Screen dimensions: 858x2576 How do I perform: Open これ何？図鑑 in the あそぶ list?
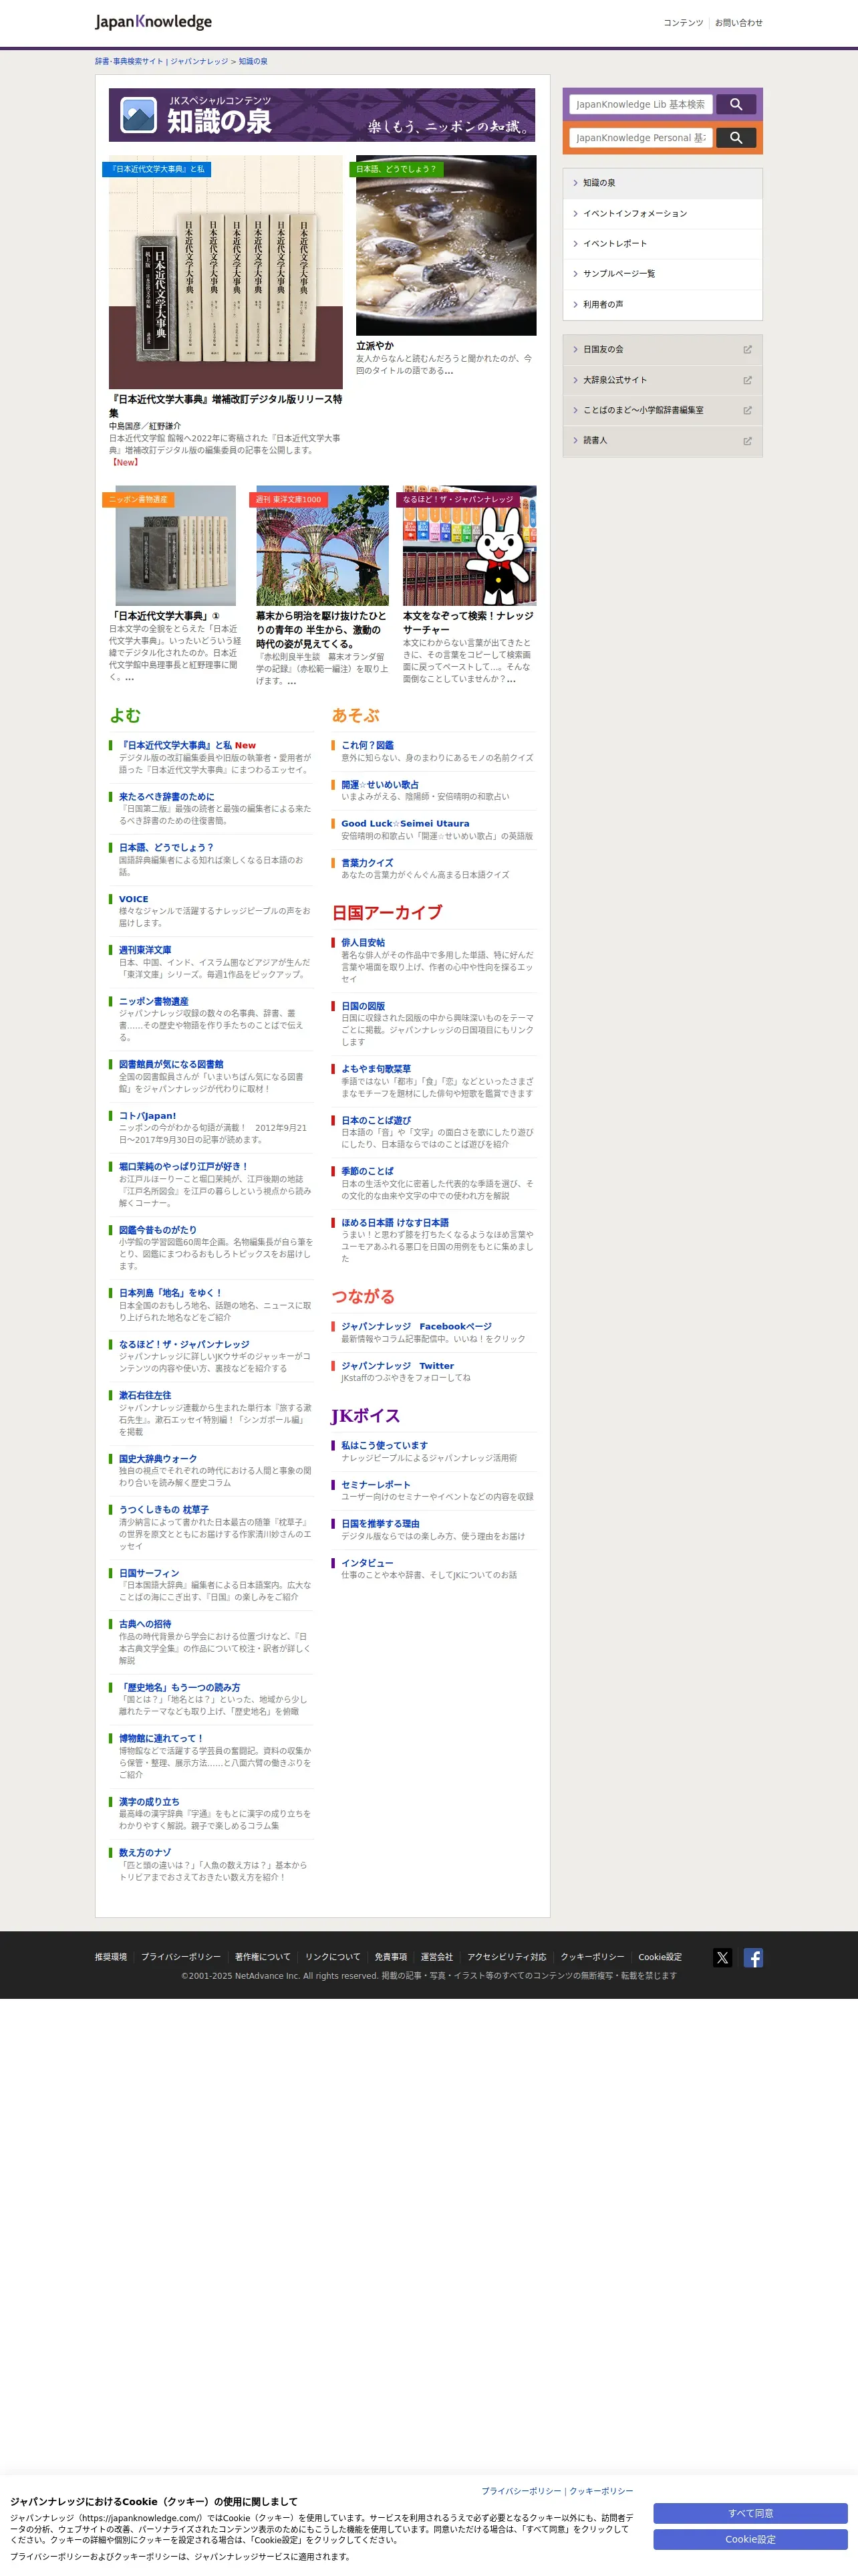[368, 745]
